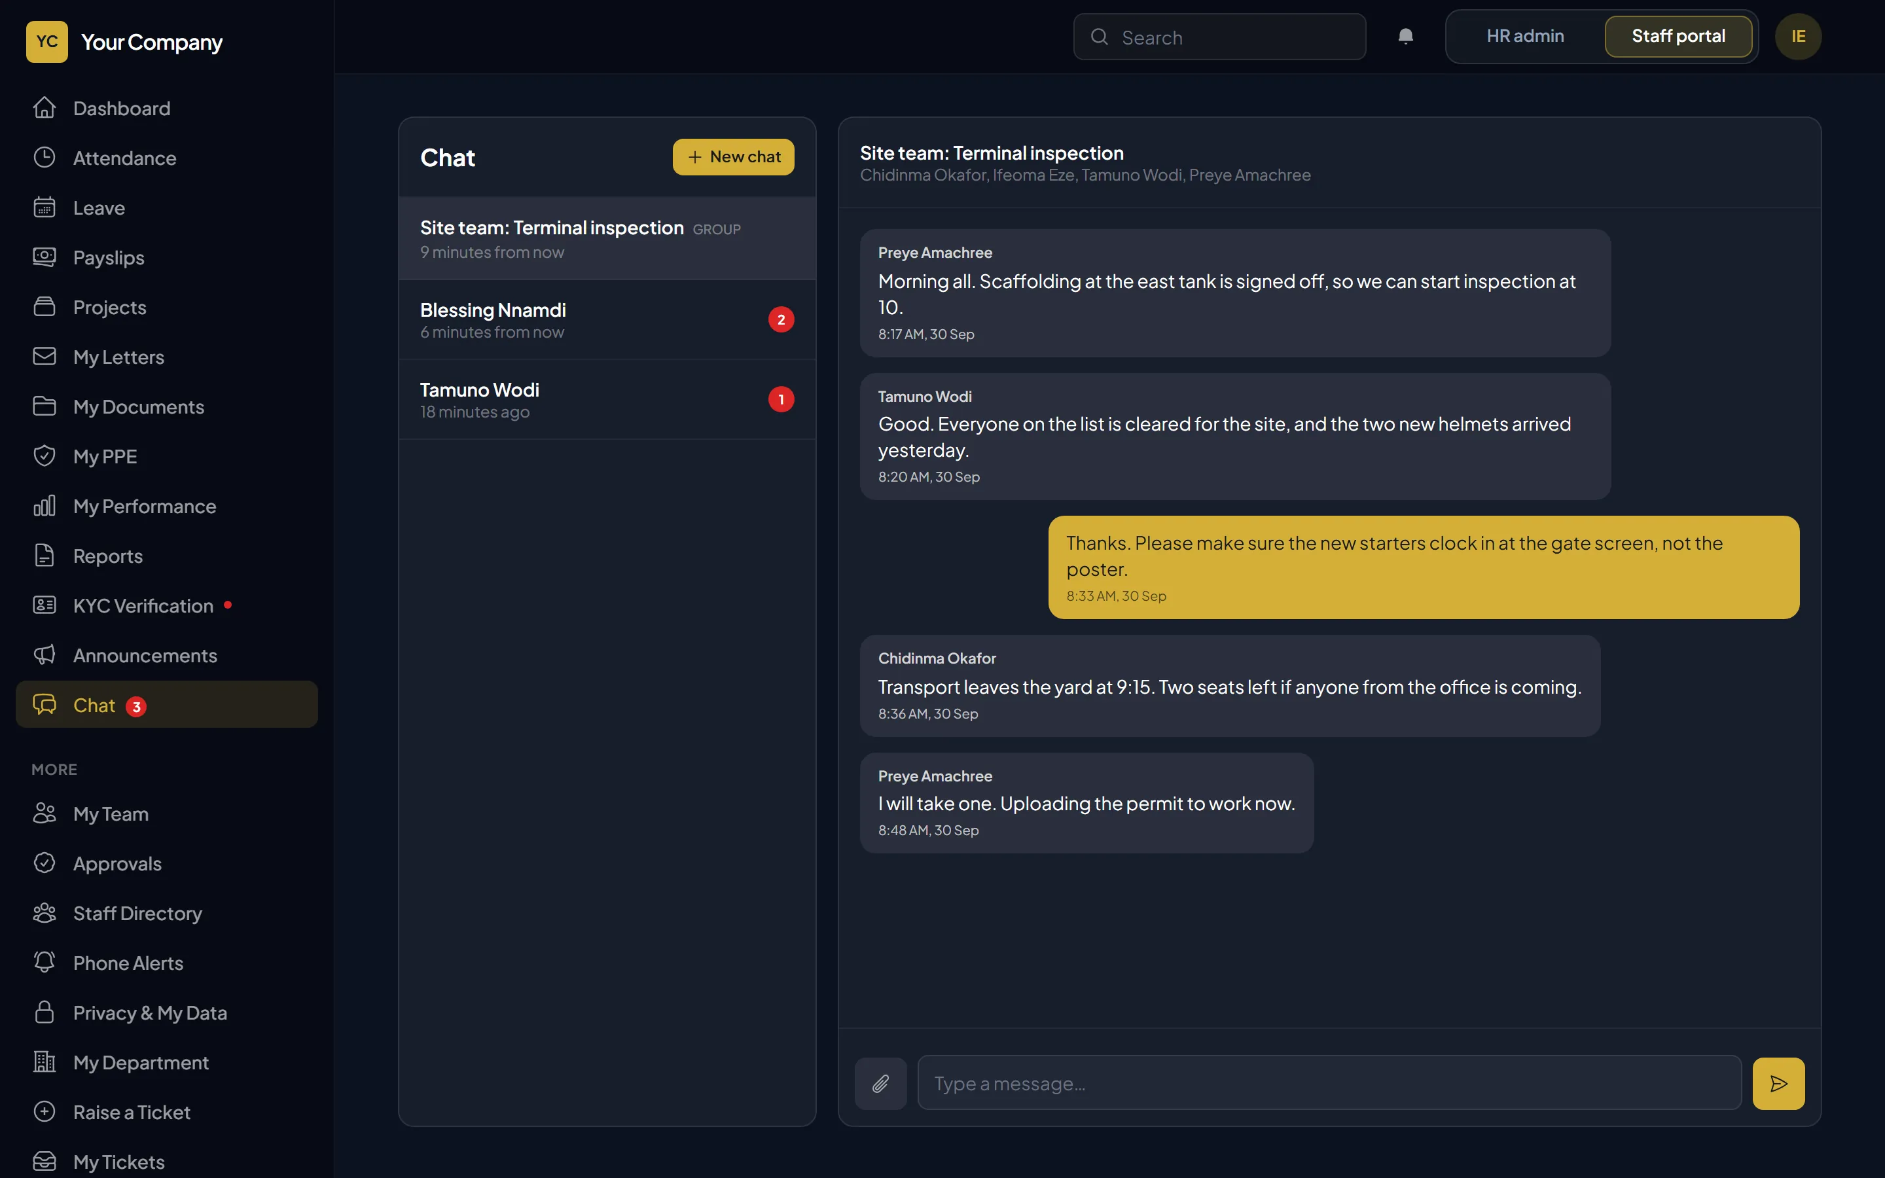The image size is (1885, 1178).
Task: Click the Projects icon in sidebar
Action: pos(45,307)
